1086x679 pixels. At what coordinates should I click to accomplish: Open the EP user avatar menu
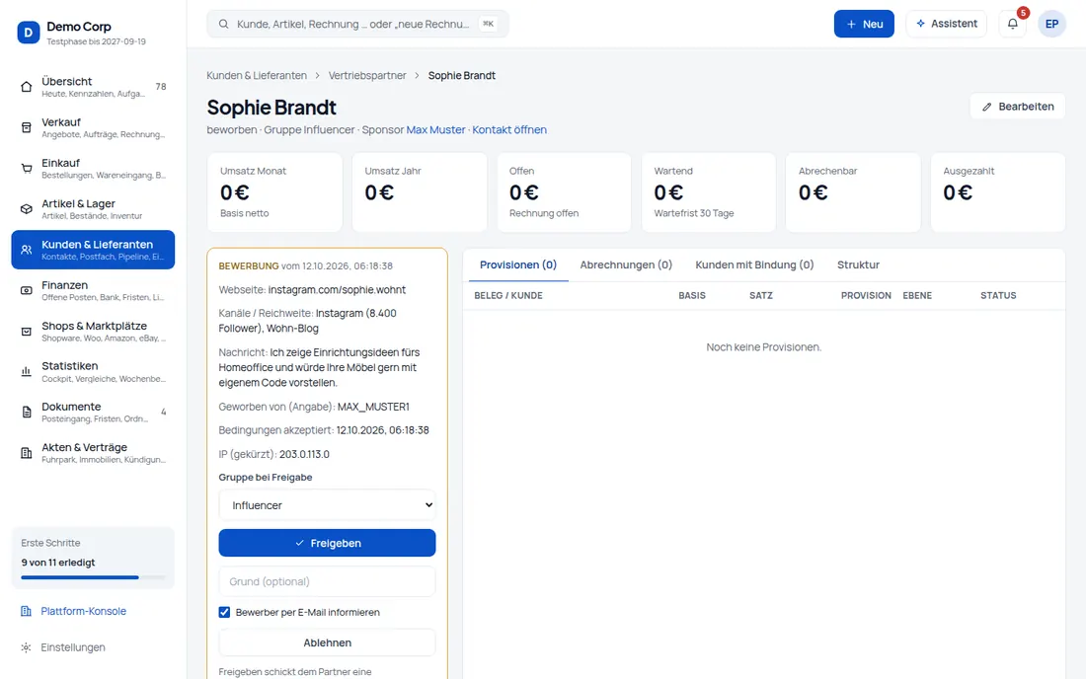pos(1051,24)
